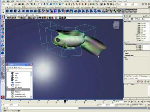Expand fish_group in the outliner
Viewport: 150px width, 112px height.
7,87
